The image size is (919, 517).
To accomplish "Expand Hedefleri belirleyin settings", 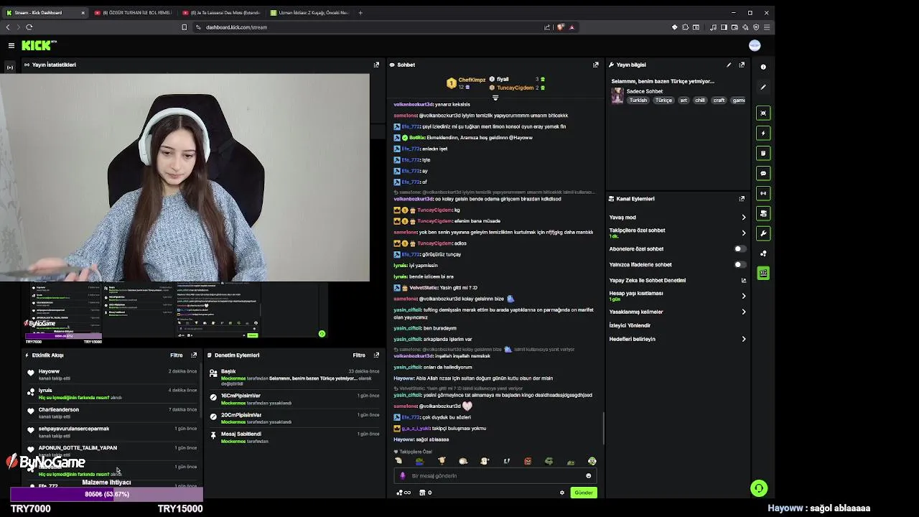I will 744,339.
